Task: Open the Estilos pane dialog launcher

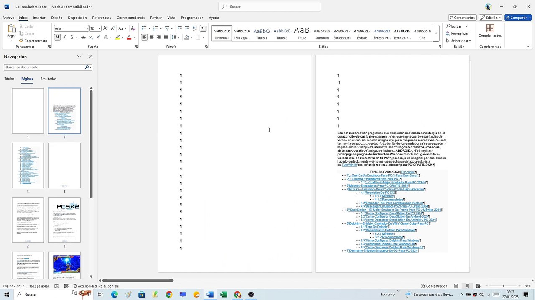Action: (440, 47)
